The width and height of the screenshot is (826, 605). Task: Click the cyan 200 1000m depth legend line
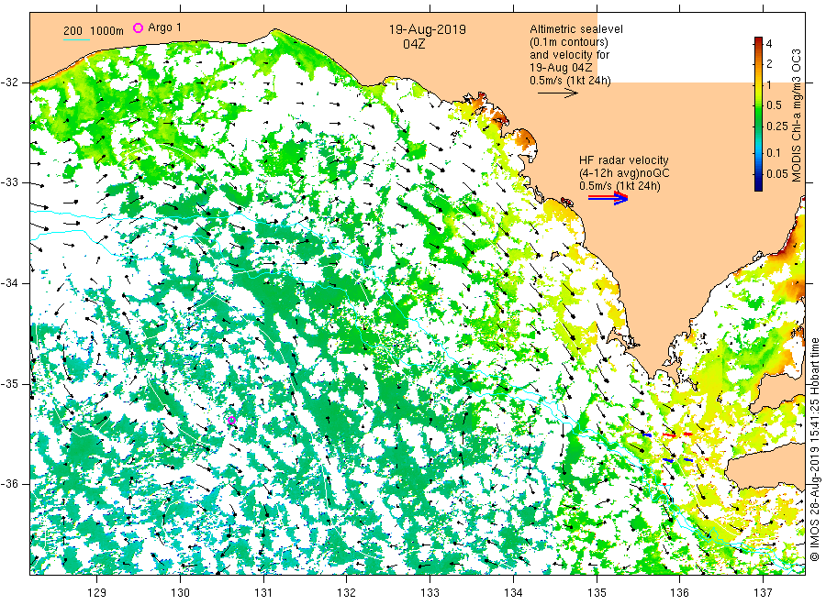coord(76,39)
